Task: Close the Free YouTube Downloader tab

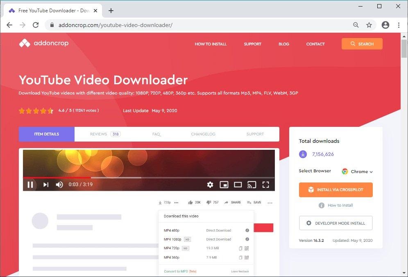Action: [x=95, y=11]
